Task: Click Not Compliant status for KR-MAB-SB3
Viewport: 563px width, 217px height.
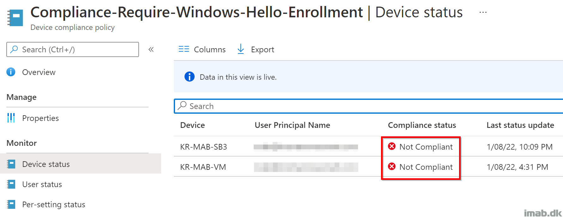Action: (426, 147)
